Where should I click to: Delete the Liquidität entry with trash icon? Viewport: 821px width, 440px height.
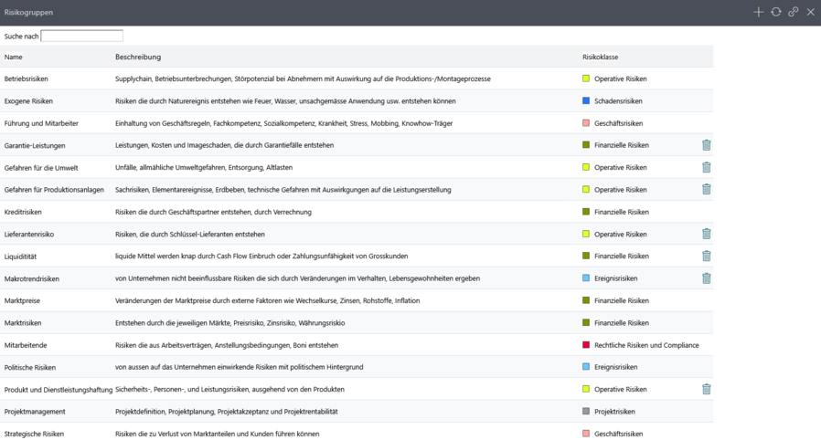click(706, 257)
